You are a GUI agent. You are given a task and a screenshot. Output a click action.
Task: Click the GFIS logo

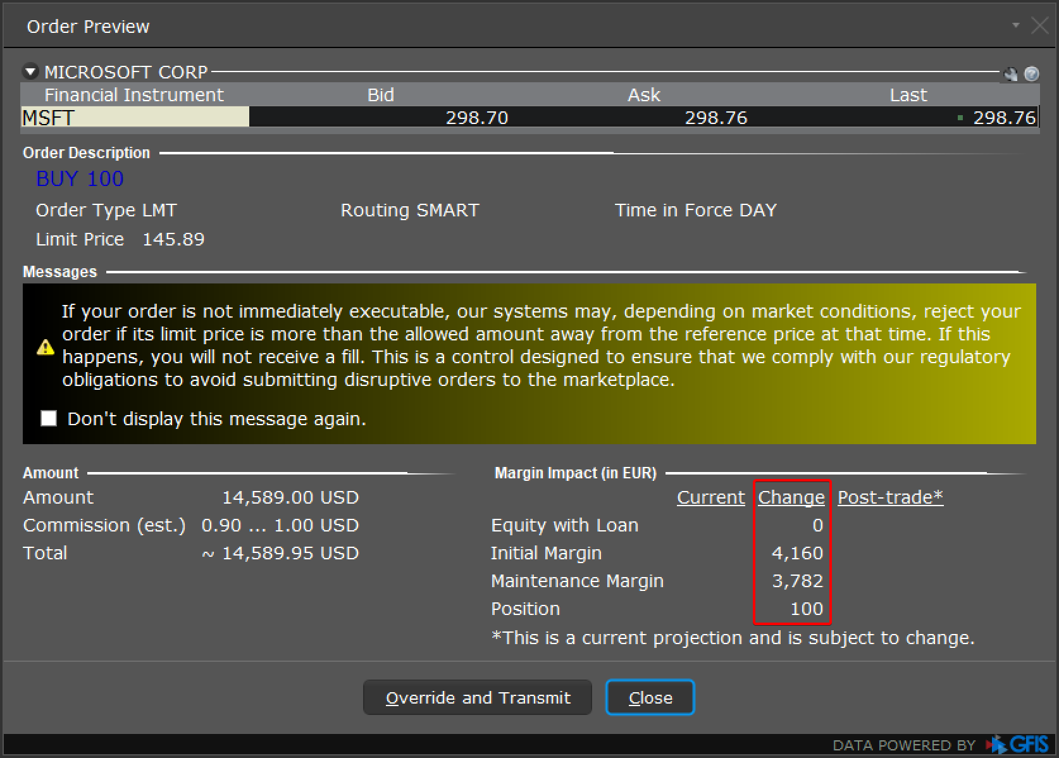point(1016,745)
